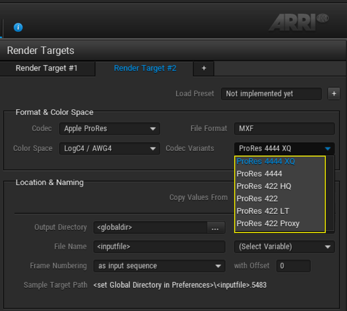Viewport: 347px width, 311px height.
Task: Open the Frame Numbering dropdown
Action: [x=159, y=266]
